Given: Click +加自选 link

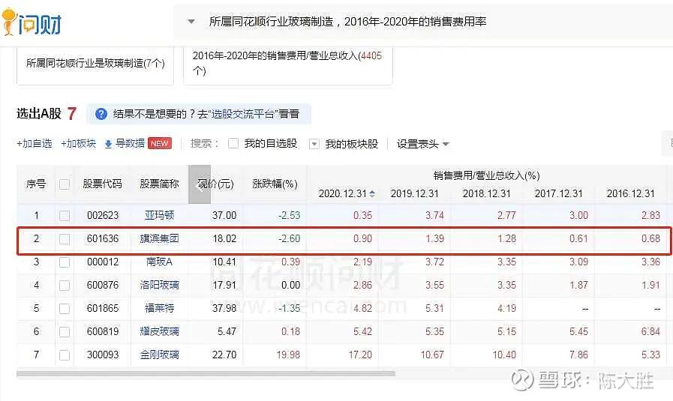Looking at the screenshot, I should (35, 144).
